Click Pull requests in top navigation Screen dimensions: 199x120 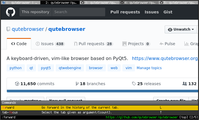coord(125,12)
